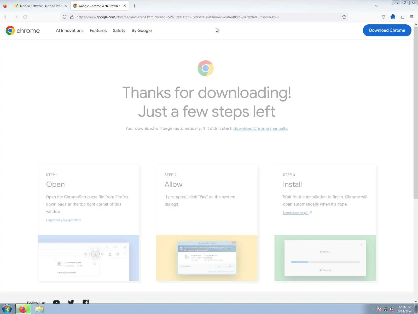418x314 pixels.
Task: Show site security info via padlock icon
Action: coord(72,17)
